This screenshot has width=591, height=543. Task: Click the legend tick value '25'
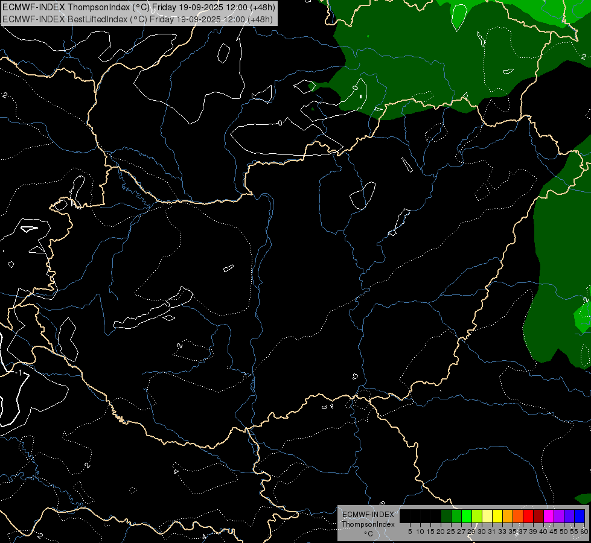tap(451, 532)
